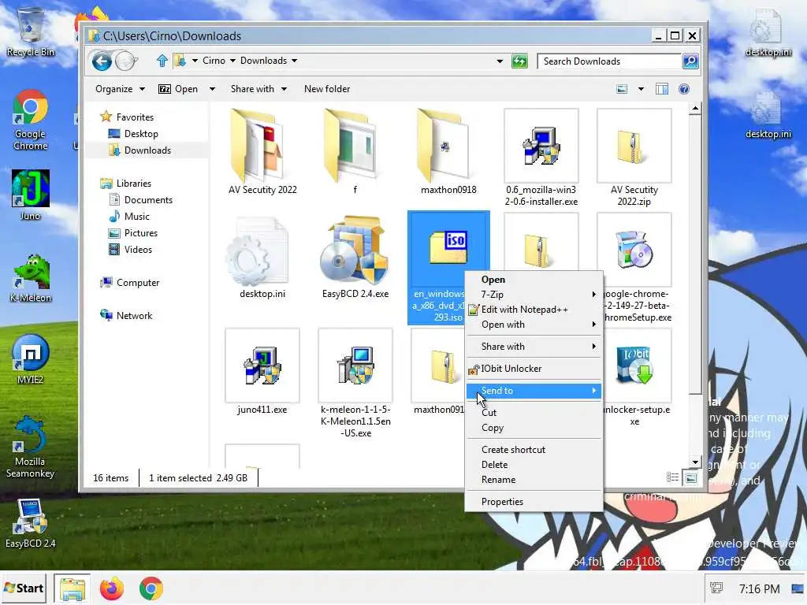Choose Cut in the context menu

click(x=534, y=413)
